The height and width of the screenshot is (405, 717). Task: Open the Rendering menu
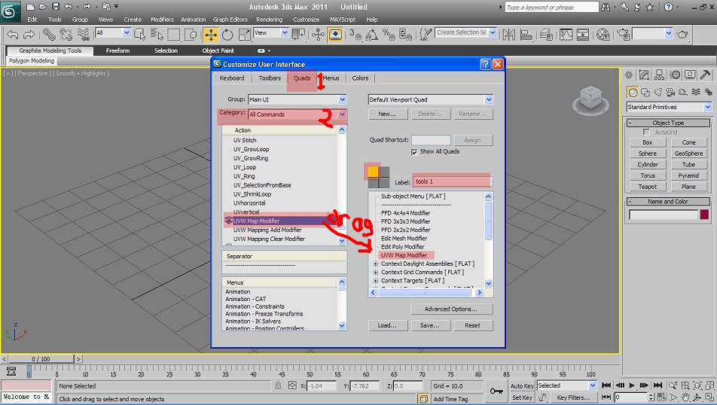point(269,20)
